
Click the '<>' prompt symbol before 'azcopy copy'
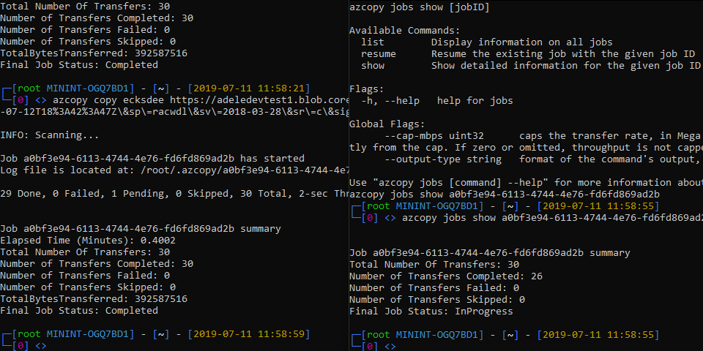(x=41, y=100)
